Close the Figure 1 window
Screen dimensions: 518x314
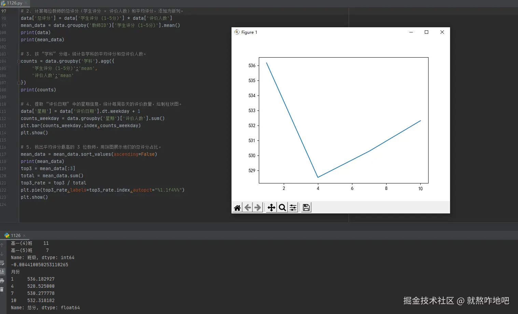[x=442, y=32]
